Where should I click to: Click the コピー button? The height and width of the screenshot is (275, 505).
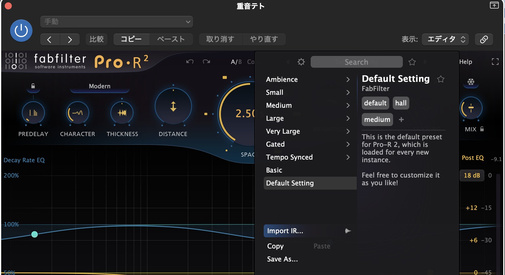click(131, 39)
